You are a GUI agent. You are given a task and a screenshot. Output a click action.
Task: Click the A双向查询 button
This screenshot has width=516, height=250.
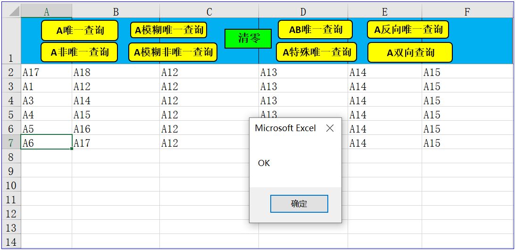pyautogui.click(x=410, y=52)
